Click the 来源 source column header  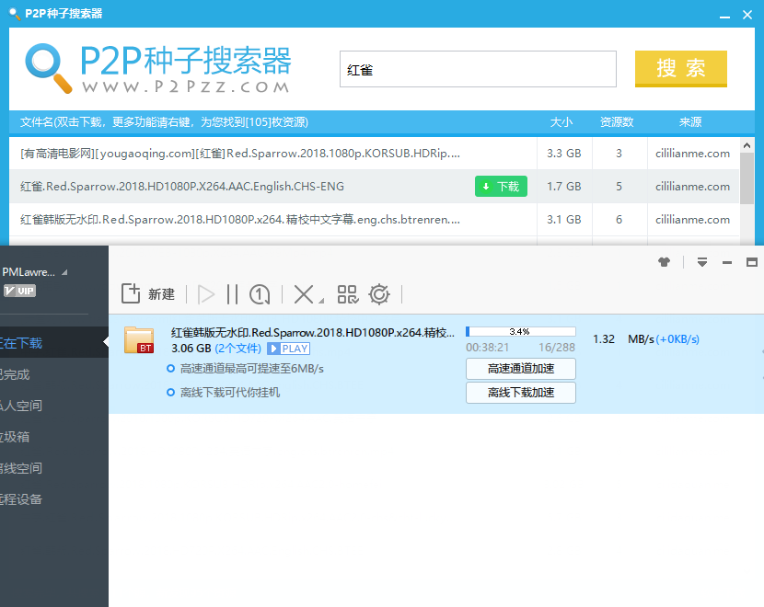coord(690,122)
